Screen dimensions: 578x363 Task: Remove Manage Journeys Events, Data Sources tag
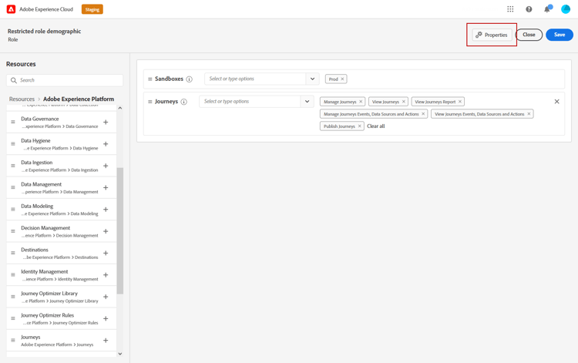click(x=423, y=114)
